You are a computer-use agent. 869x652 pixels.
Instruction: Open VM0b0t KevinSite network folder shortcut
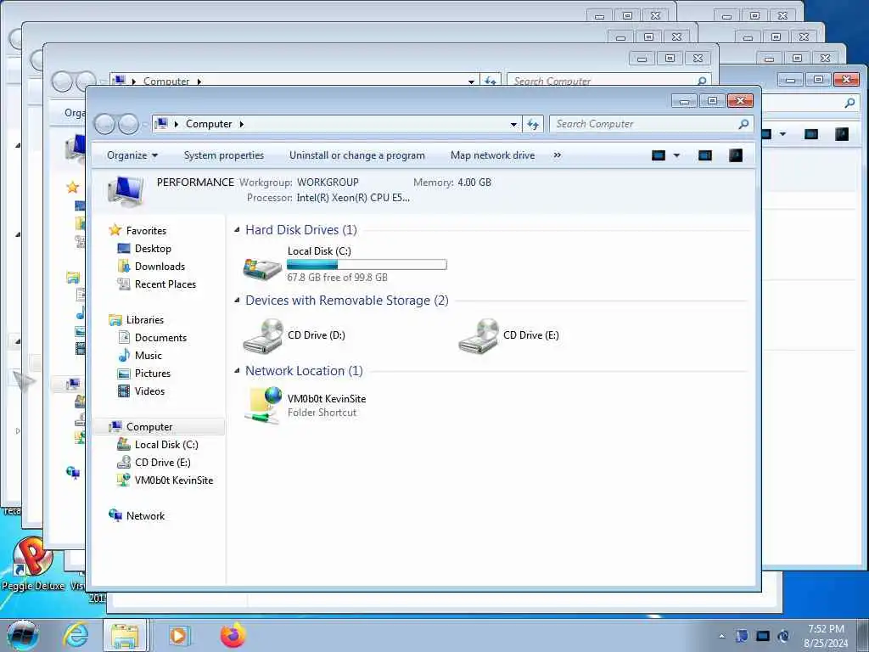263,405
